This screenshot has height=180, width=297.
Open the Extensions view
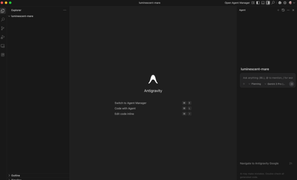coord(3,55)
